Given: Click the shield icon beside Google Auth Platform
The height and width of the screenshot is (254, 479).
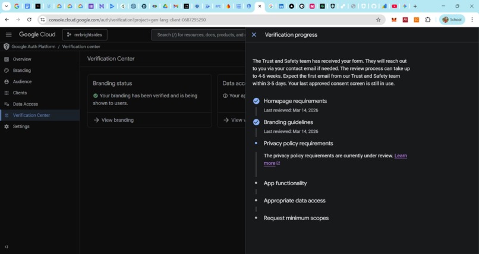Looking at the screenshot, I should pyautogui.click(x=7, y=47).
